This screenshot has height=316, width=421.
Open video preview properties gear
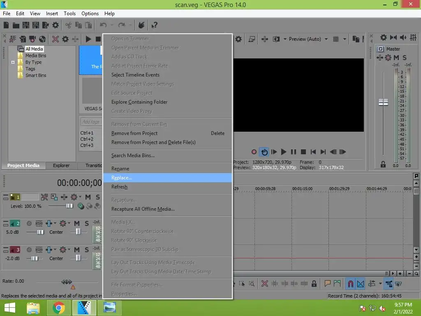click(x=238, y=39)
